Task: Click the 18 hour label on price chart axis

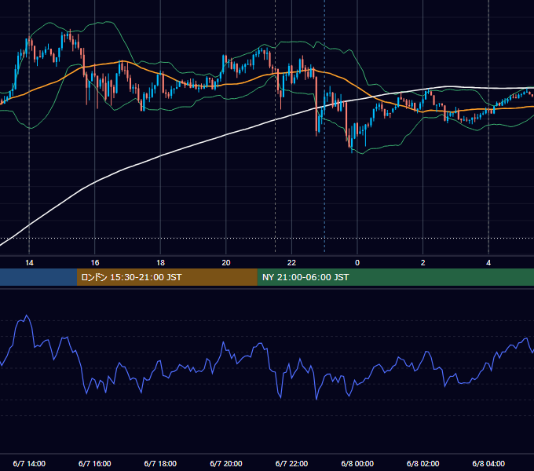Action: point(160,263)
